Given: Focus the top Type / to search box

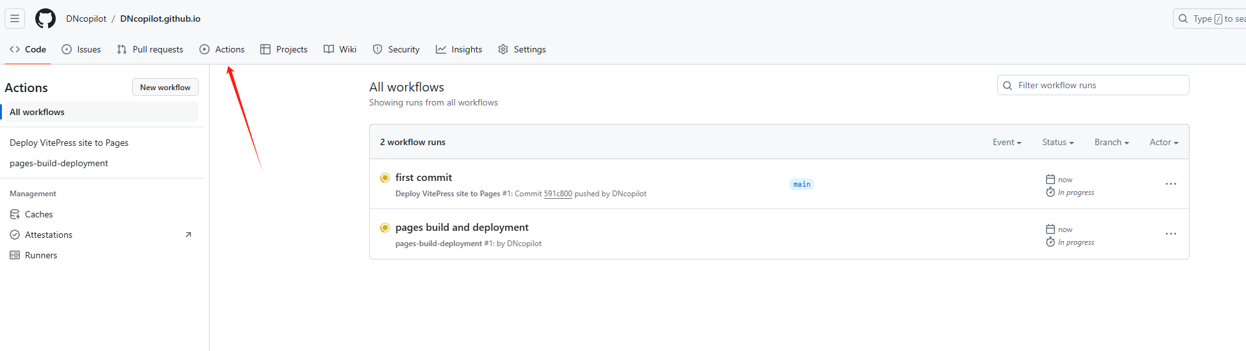Looking at the screenshot, I should [1209, 19].
